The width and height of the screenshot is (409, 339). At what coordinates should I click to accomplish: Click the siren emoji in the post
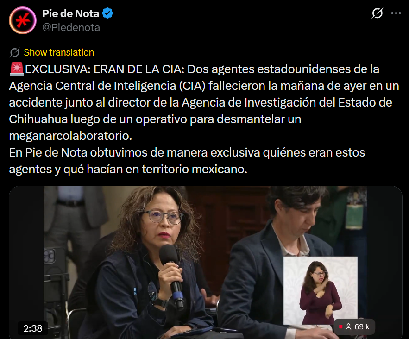[x=17, y=69]
